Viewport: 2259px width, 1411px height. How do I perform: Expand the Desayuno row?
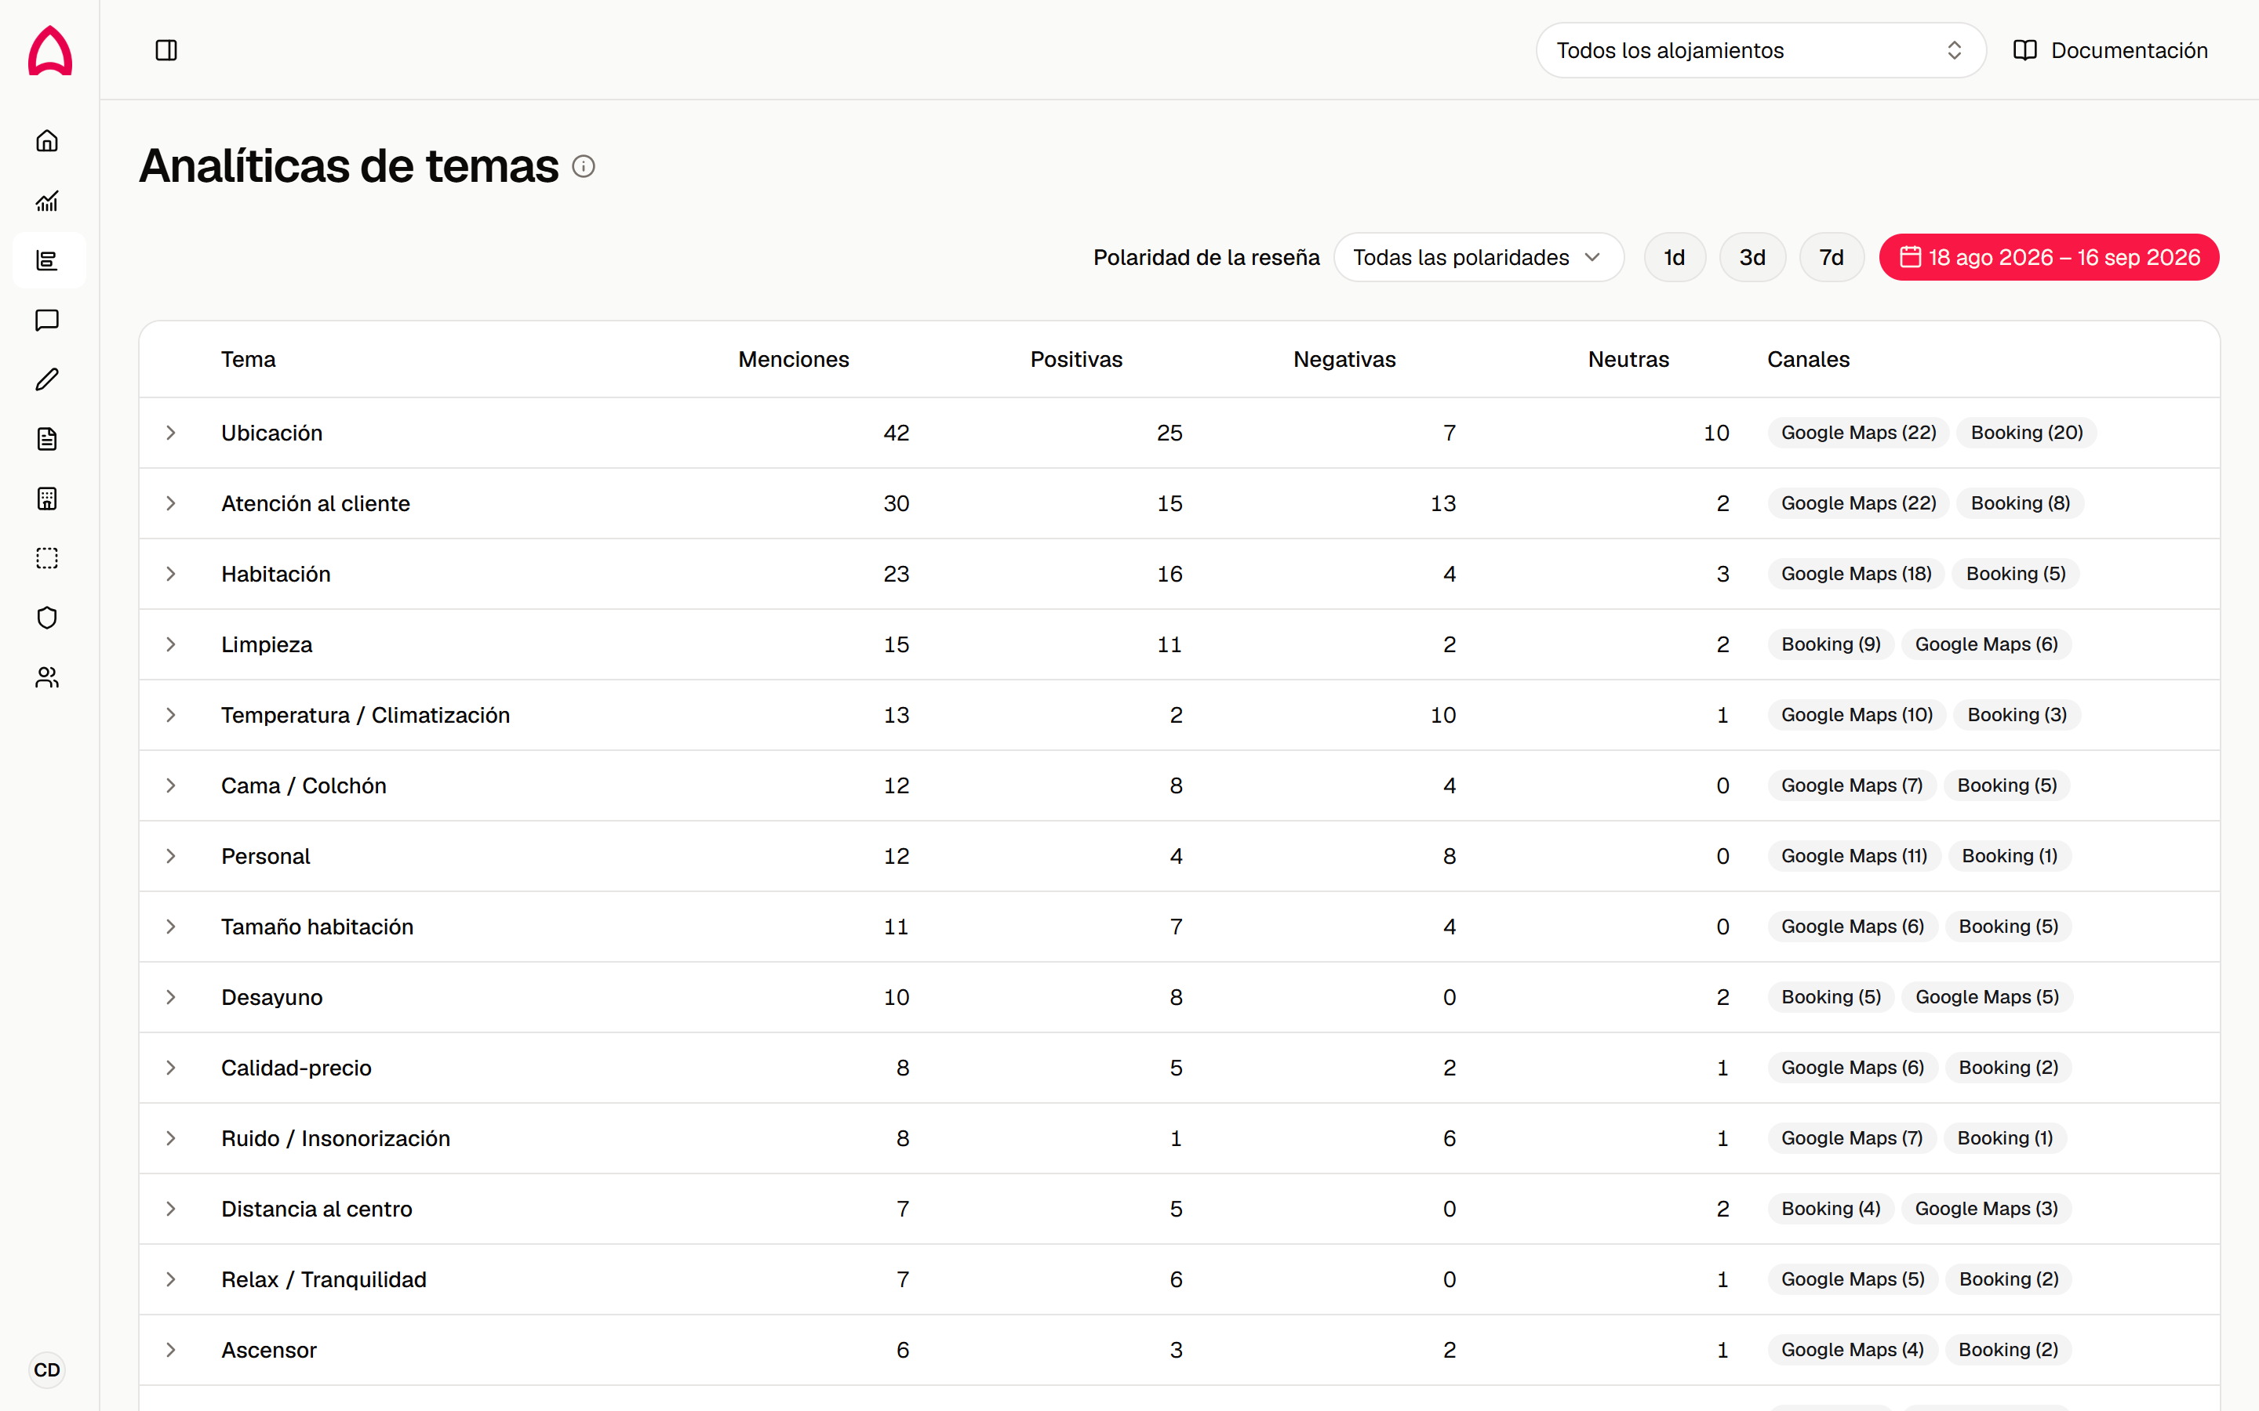click(x=171, y=998)
